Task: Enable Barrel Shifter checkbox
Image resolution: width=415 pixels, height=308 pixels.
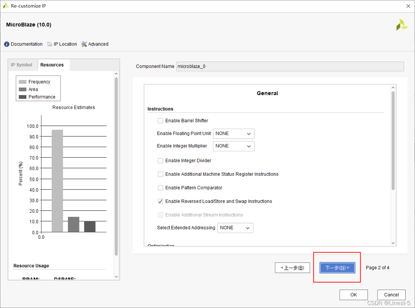Action: tap(160, 121)
